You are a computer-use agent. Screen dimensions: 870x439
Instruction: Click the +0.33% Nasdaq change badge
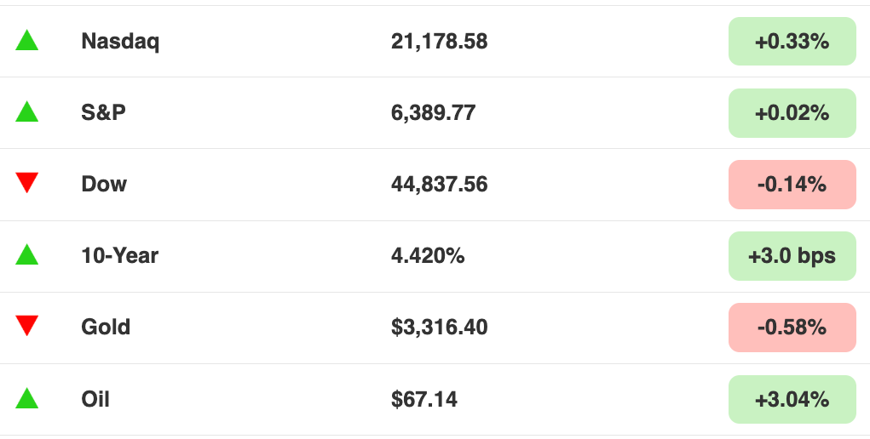(792, 41)
